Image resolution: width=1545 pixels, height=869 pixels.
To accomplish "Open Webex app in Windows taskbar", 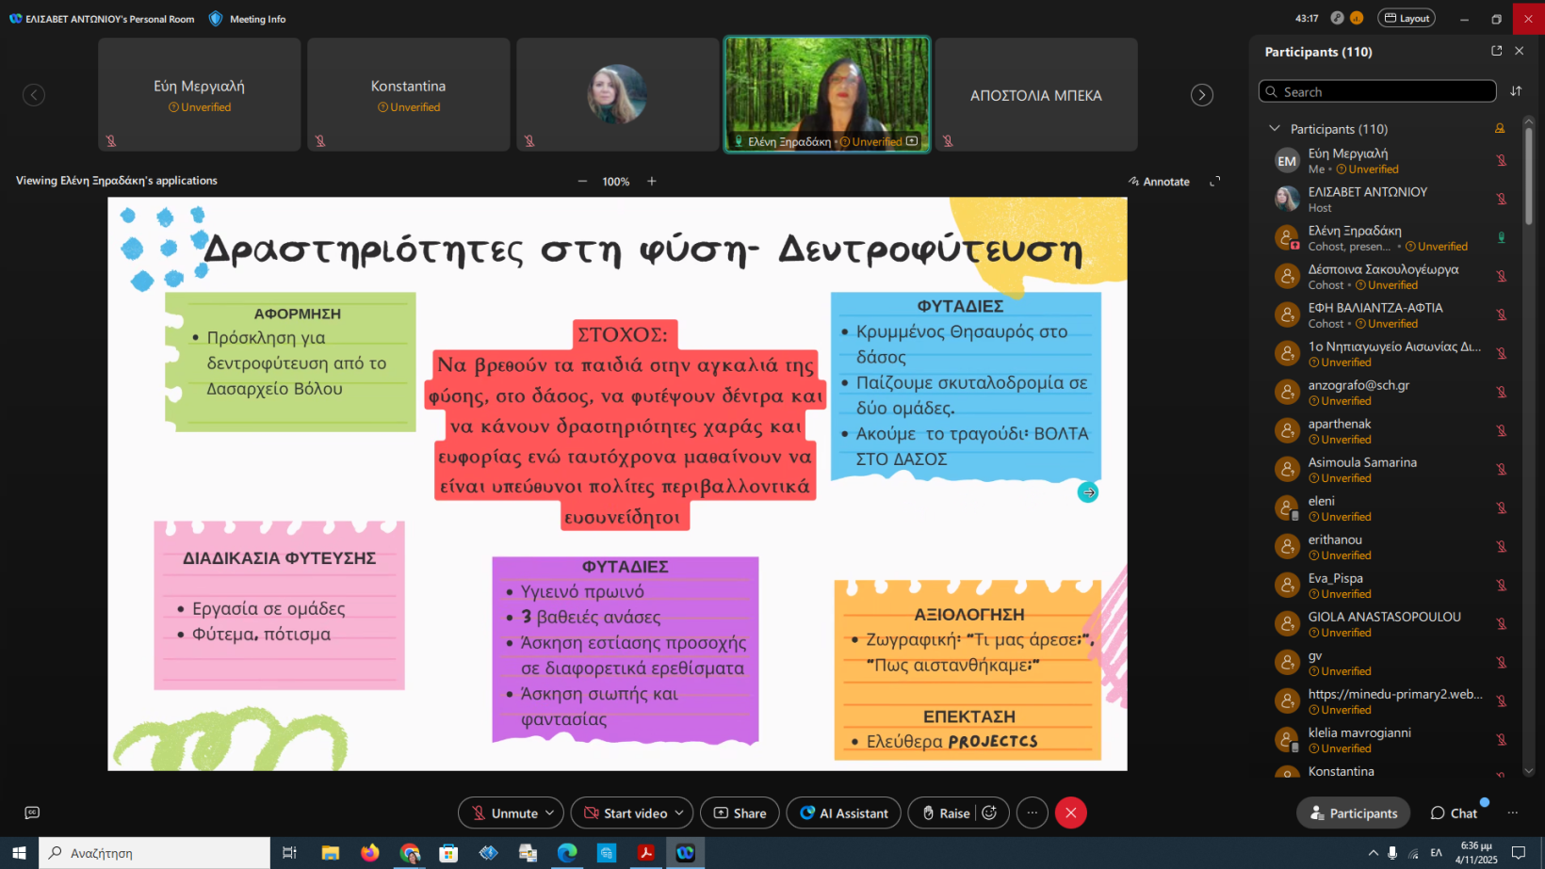I will (x=685, y=853).
